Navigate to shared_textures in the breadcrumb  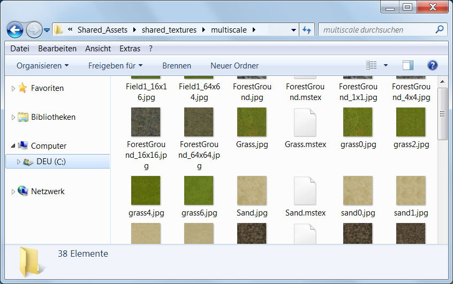(x=169, y=30)
